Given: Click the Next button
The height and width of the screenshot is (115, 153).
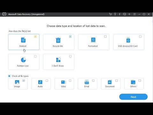Looking at the screenshot, I should point(133,97).
